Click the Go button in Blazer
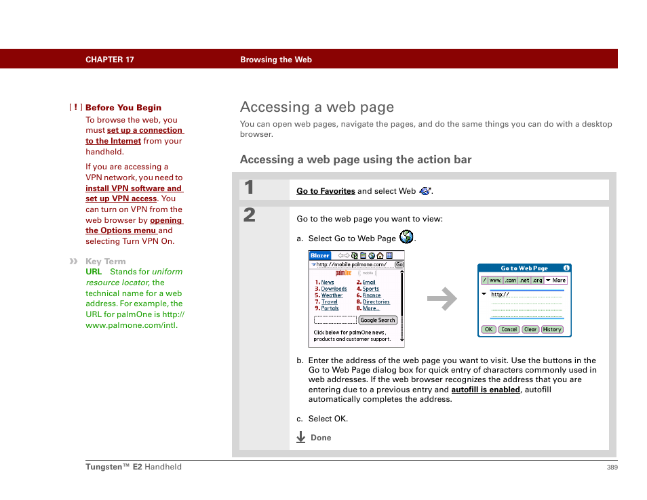Image resolution: width=647 pixels, height=500 pixels. pyautogui.click(x=399, y=265)
